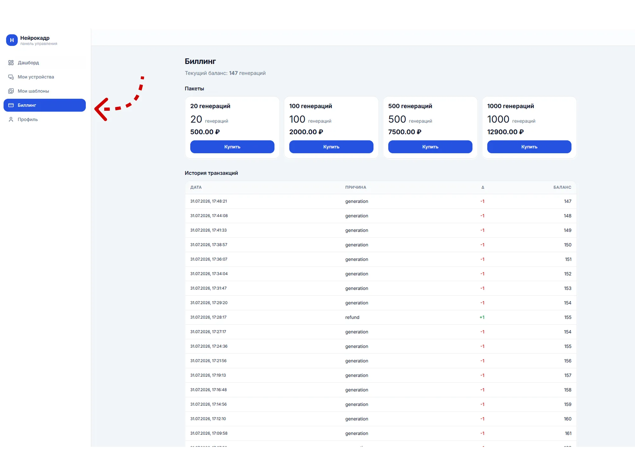The width and height of the screenshot is (635, 476).
Task: Click the balance value 149
Action: coord(567,230)
